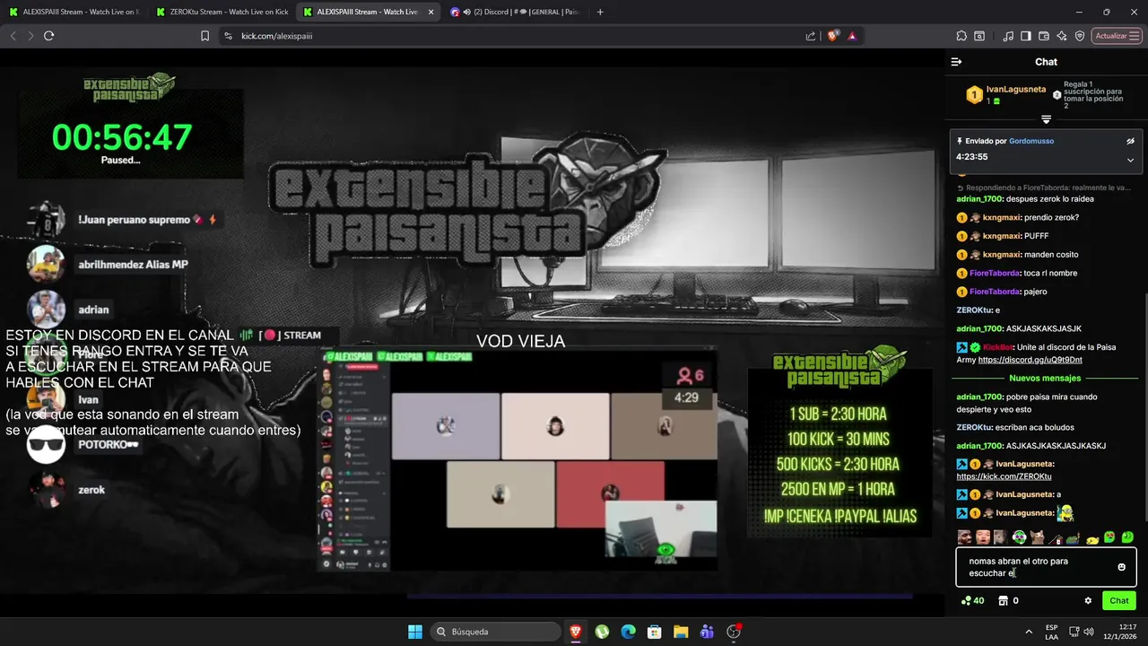Insert the first face emote from quick bar
This screenshot has width=1148, height=646.
(964, 537)
